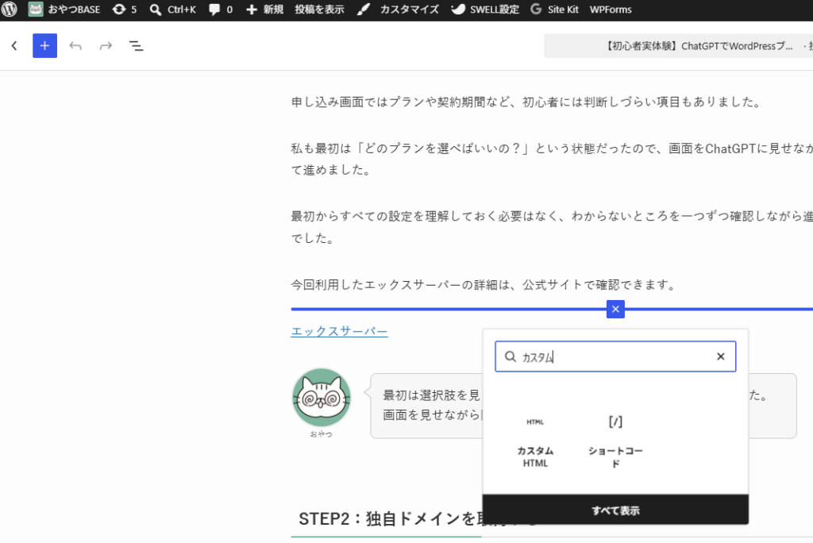
Task: Insert the ショートコード block
Action: (615, 442)
